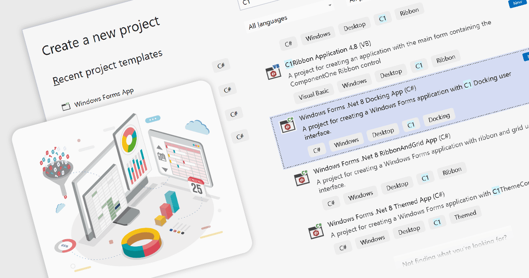This screenshot has width=529, height=278.
Task: Click Desktop tag under Themed App
Action: [409, 230]
